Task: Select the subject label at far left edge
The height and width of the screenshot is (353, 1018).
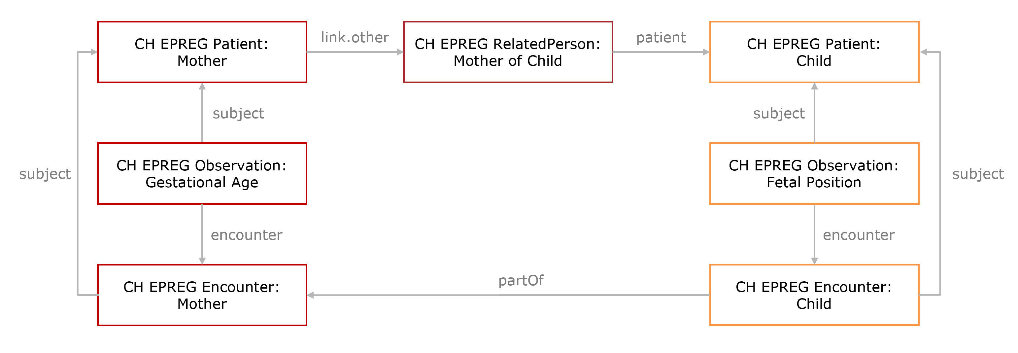Action: tap(45, 174)
